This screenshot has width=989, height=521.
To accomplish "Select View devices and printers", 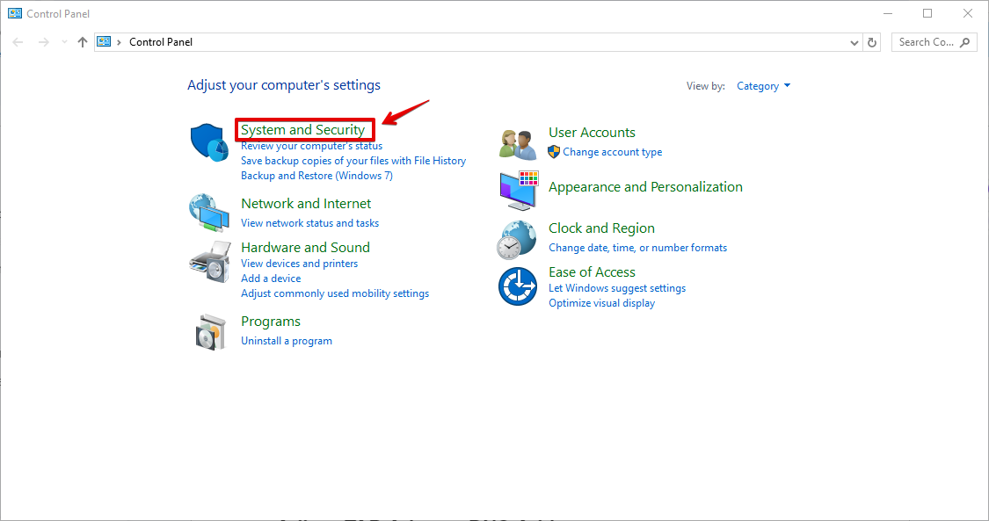I will 299,264.
